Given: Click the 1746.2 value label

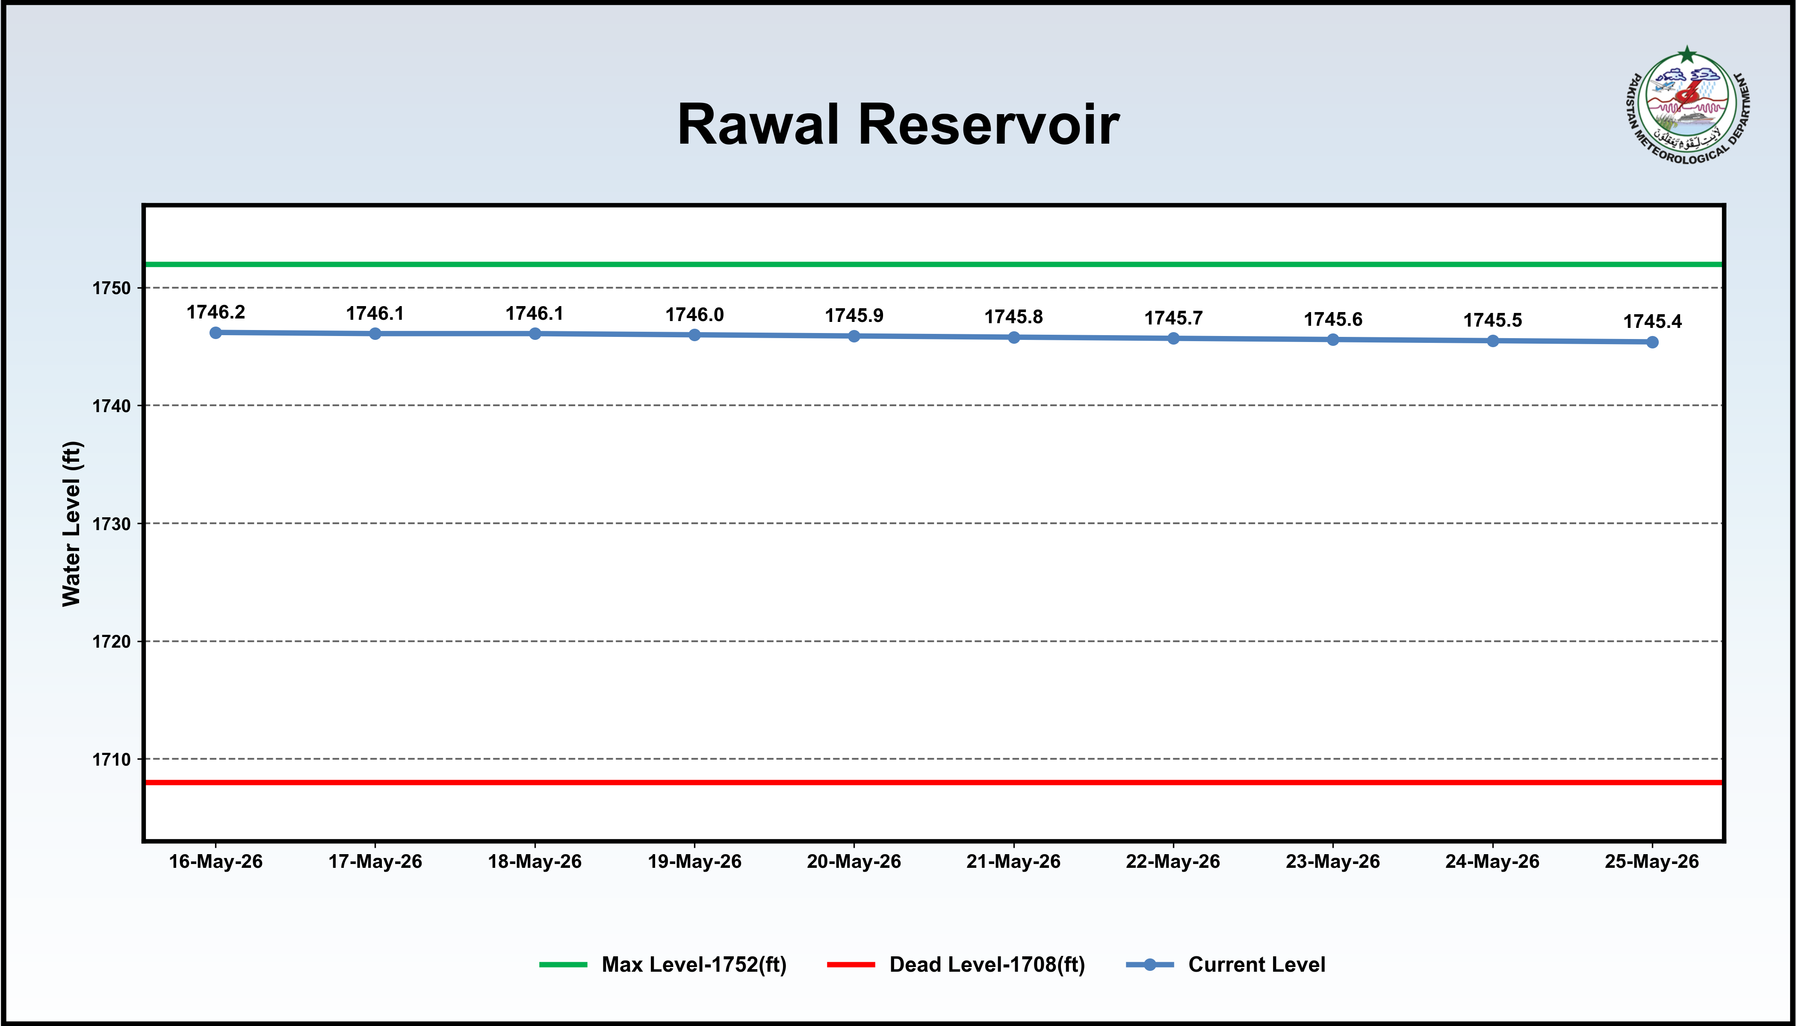Looking at the screenshot, I should tap(216, 312).
